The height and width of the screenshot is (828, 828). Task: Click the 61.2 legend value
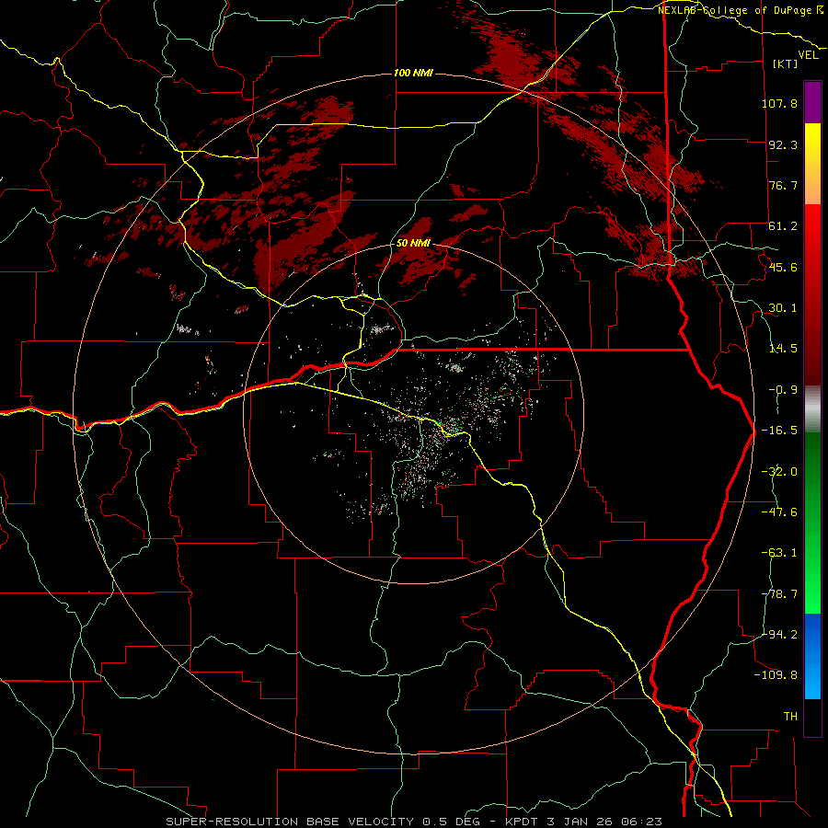pos(783,226)
